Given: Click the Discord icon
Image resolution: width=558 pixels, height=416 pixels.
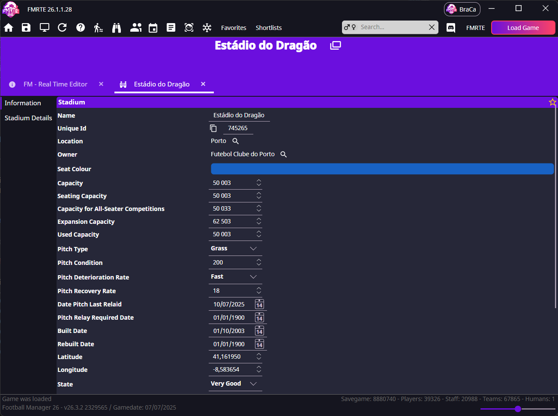Looking at the screenshot, I should pos(451,28).
